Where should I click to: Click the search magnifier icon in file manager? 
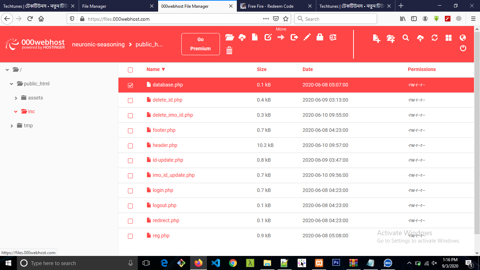click(406, 38)
